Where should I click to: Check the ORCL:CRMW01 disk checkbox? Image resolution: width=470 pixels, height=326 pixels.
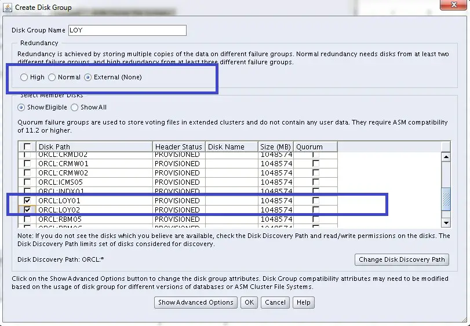(27, 163)
